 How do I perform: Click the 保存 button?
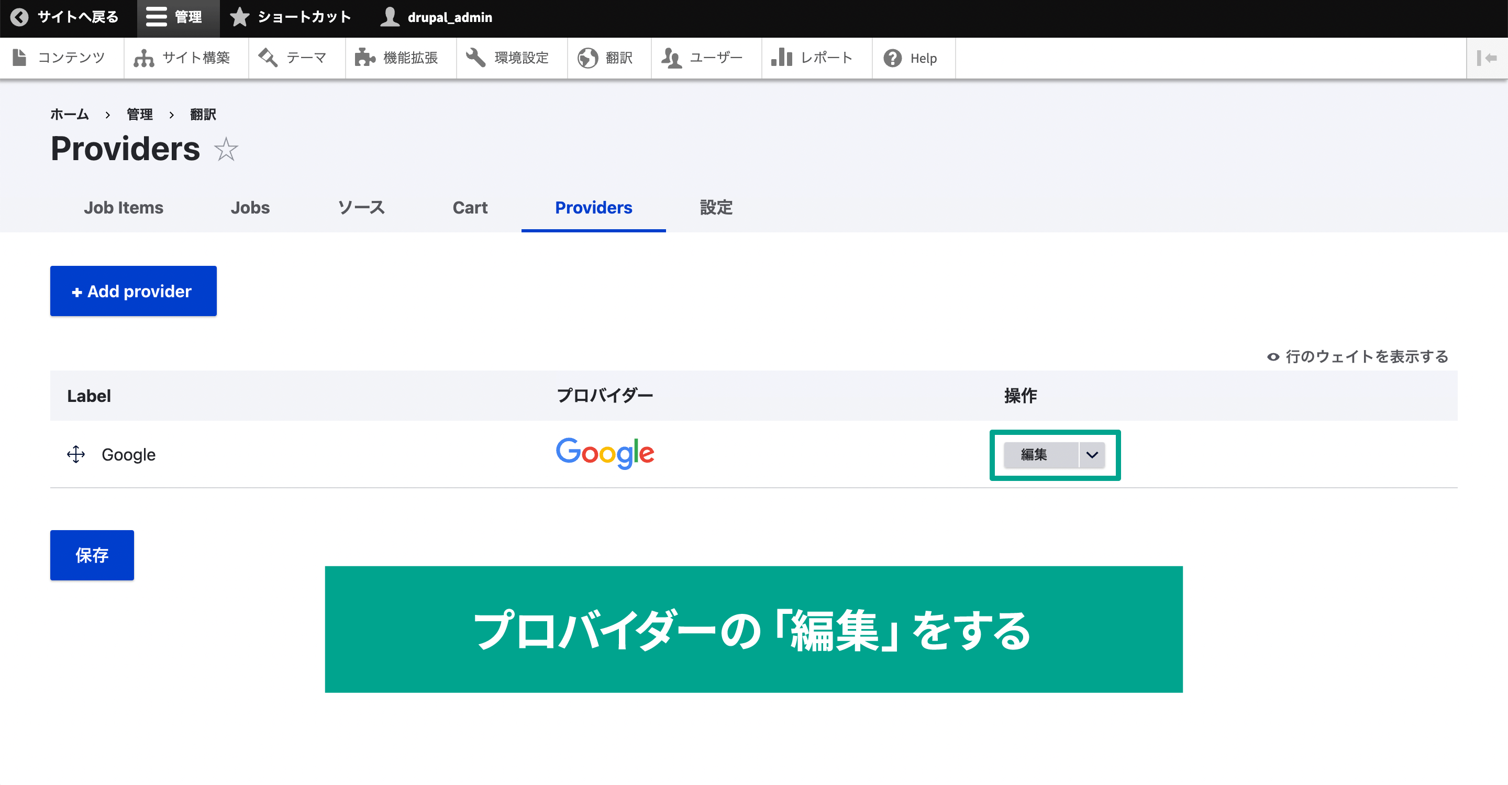(x=92, y=555)
